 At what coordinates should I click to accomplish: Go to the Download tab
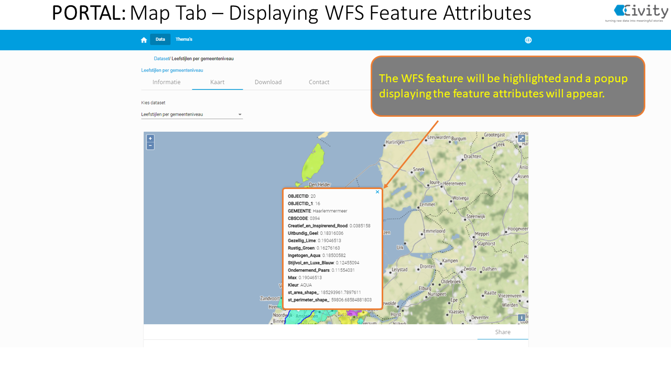(x=268, y=82)
